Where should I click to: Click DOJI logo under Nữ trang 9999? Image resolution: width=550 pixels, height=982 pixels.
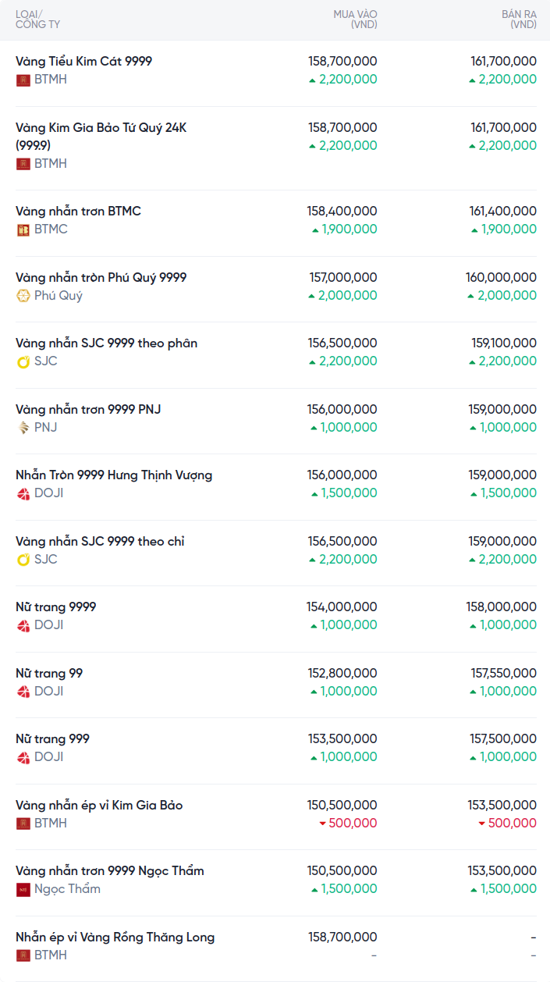(x=23, y=625)
